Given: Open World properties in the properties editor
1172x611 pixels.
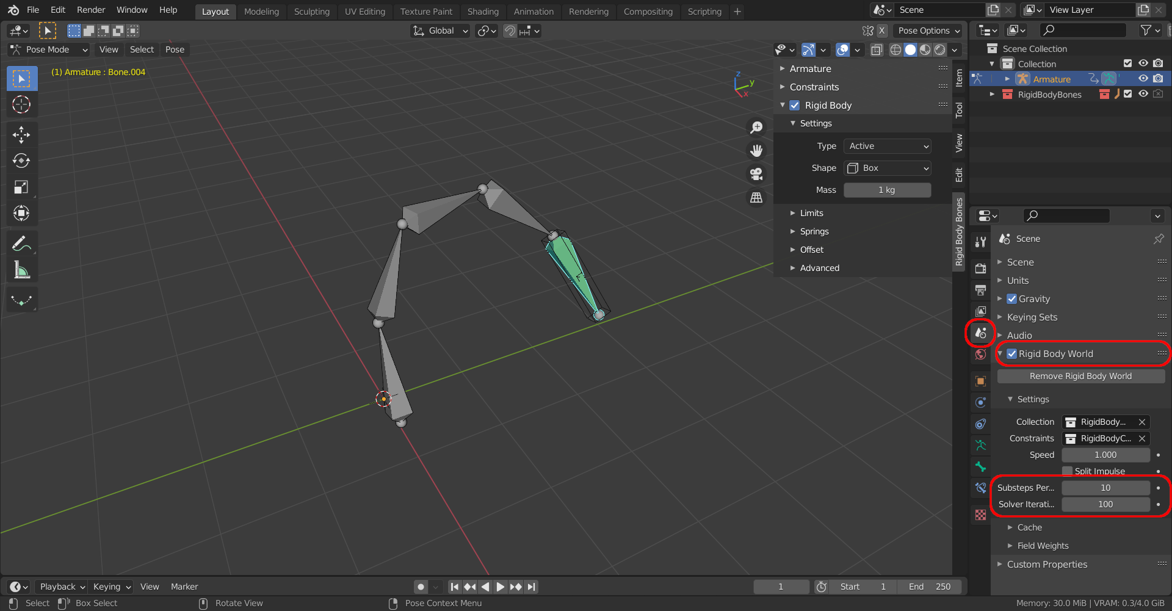Looking at the screenshot, I should coord(980,354).
